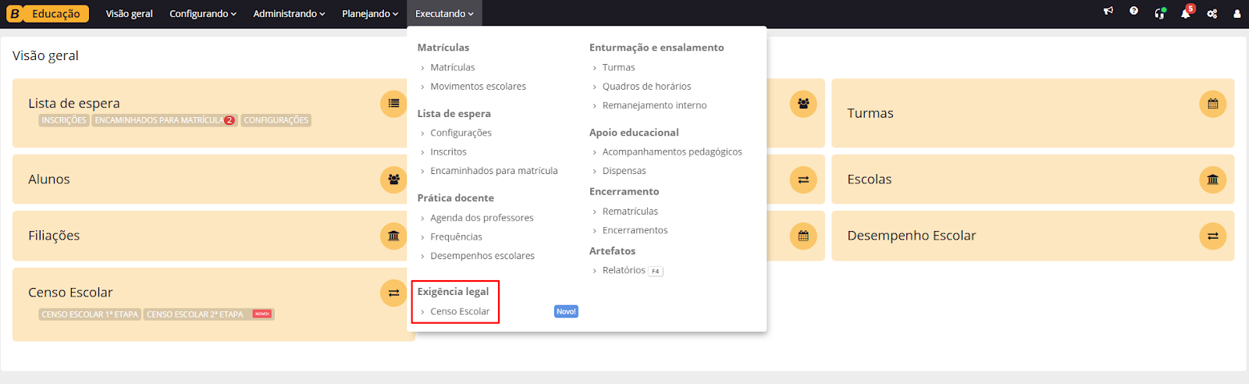
Task: Select Dispensas menu item
Action: tap(624, 171)
